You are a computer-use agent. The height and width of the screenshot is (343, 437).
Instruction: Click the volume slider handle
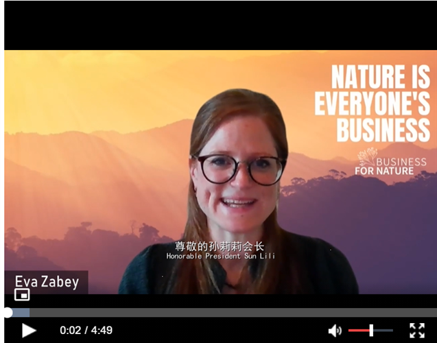(x=371, y=331)
